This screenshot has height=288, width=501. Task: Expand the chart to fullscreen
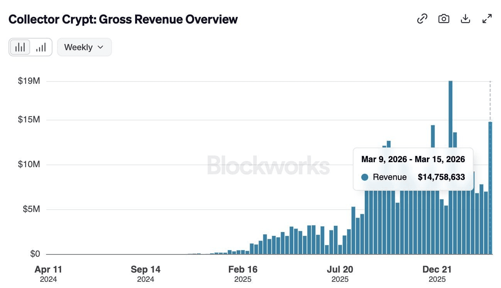click(487, 19)
